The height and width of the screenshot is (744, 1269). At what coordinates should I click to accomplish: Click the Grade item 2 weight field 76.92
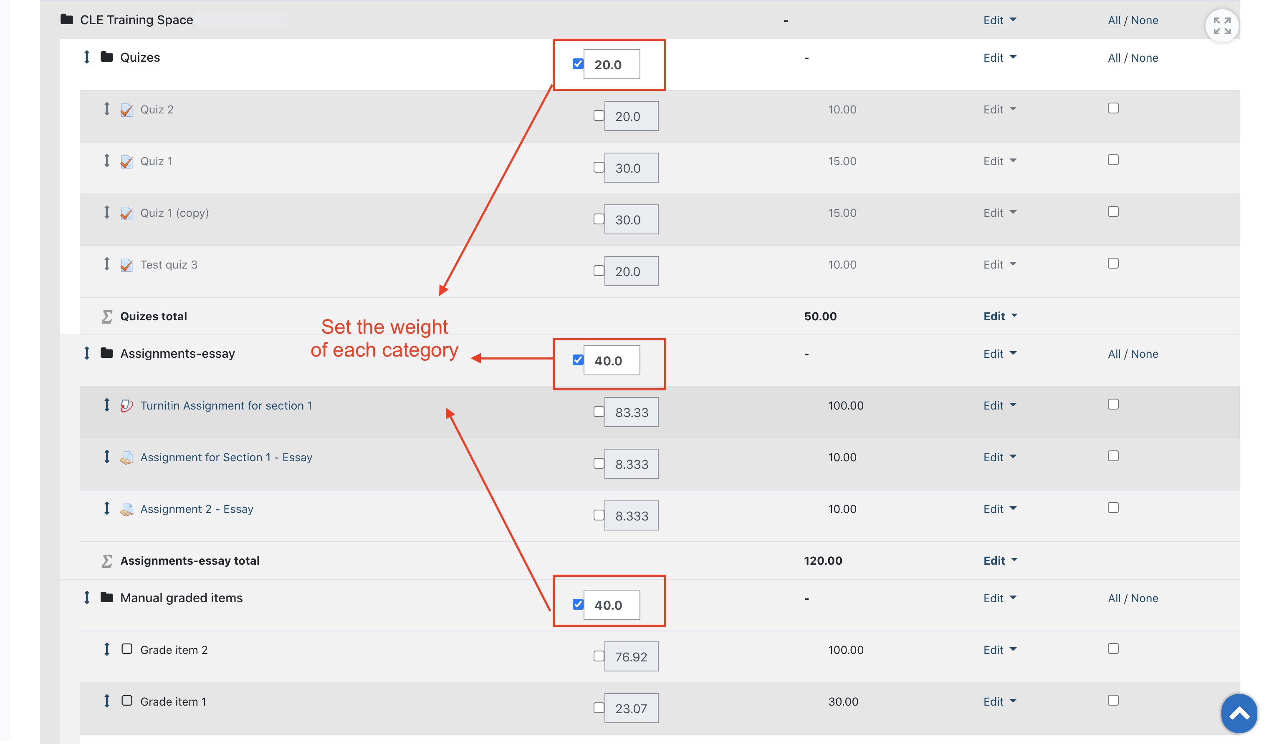632,657
